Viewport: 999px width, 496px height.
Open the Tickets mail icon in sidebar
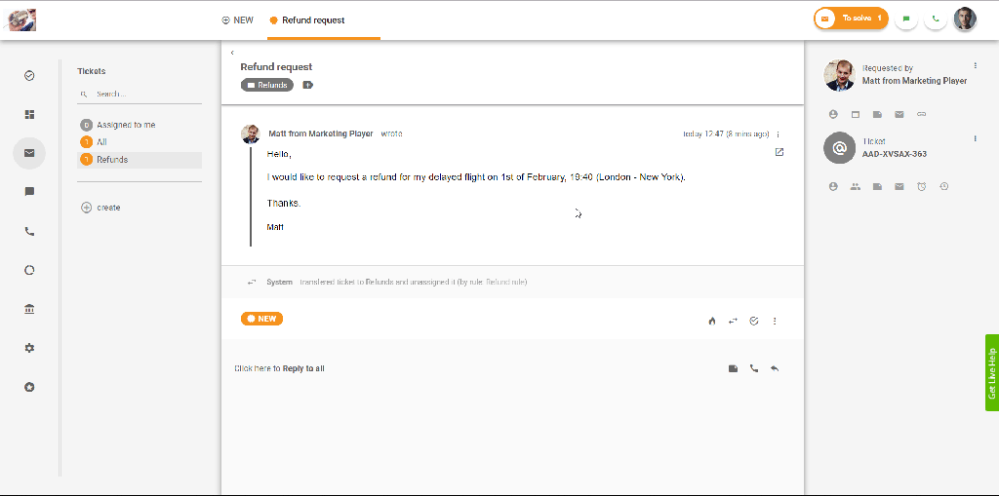29,153
